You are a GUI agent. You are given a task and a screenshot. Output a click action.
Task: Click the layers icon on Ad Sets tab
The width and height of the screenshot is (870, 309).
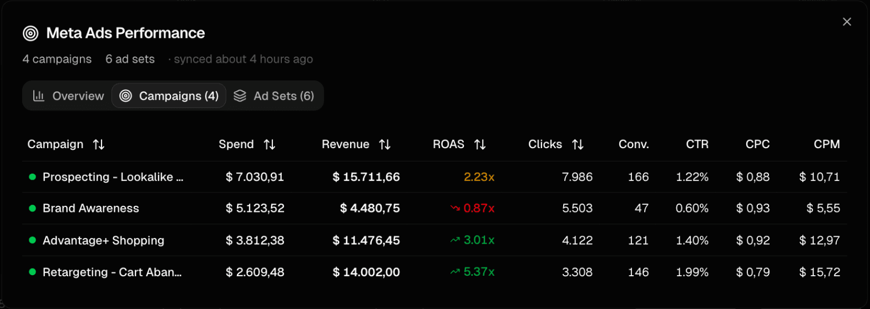coord(240,96)
